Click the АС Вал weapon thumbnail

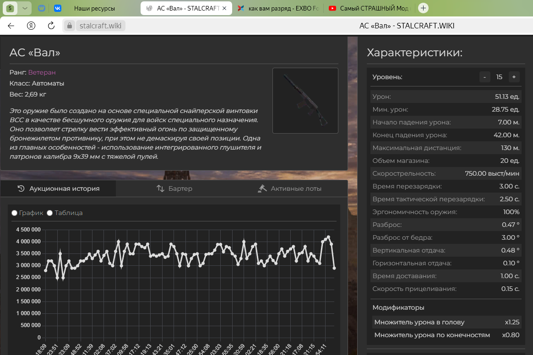coord(305,101)
